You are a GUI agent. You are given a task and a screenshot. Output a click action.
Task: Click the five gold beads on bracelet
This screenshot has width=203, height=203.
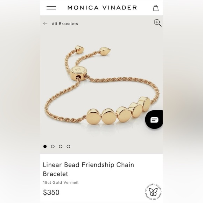(118, 111)
